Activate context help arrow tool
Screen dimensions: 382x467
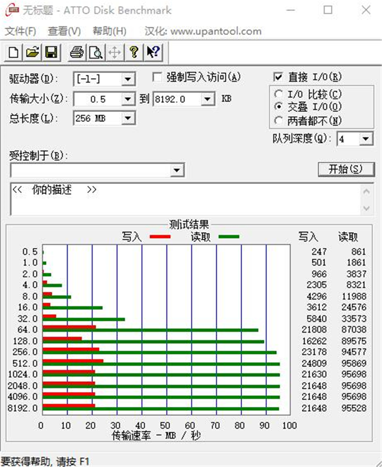(152, 53)
